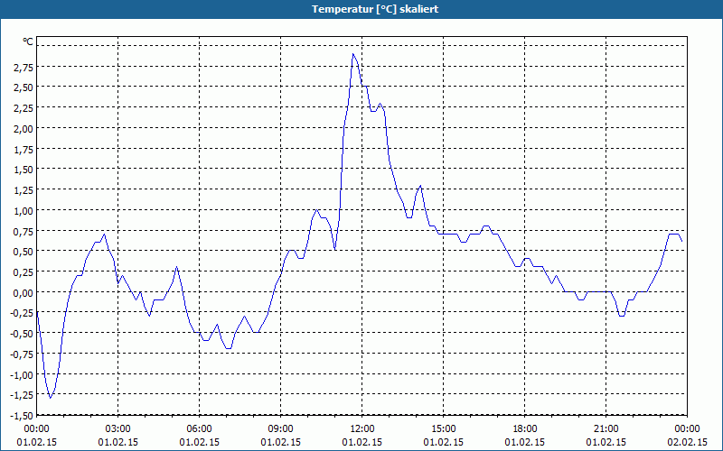723x451 pixels.
Task: Click the 15:00 time label
Action: point(444,429)
